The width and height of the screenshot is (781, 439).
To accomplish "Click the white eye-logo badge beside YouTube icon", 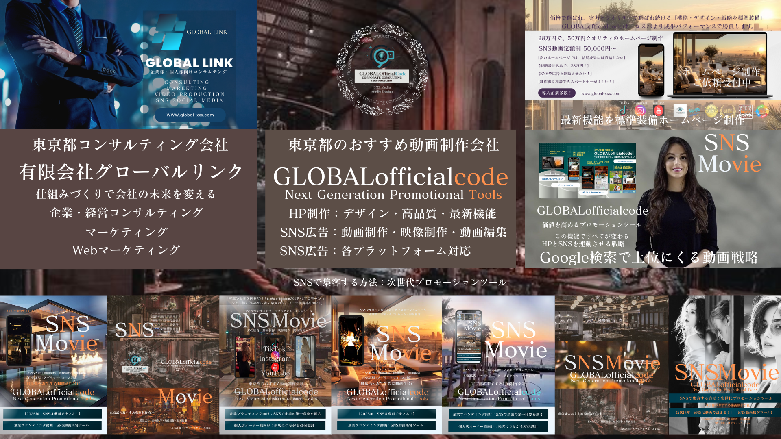I will click(x=680, y=111).
